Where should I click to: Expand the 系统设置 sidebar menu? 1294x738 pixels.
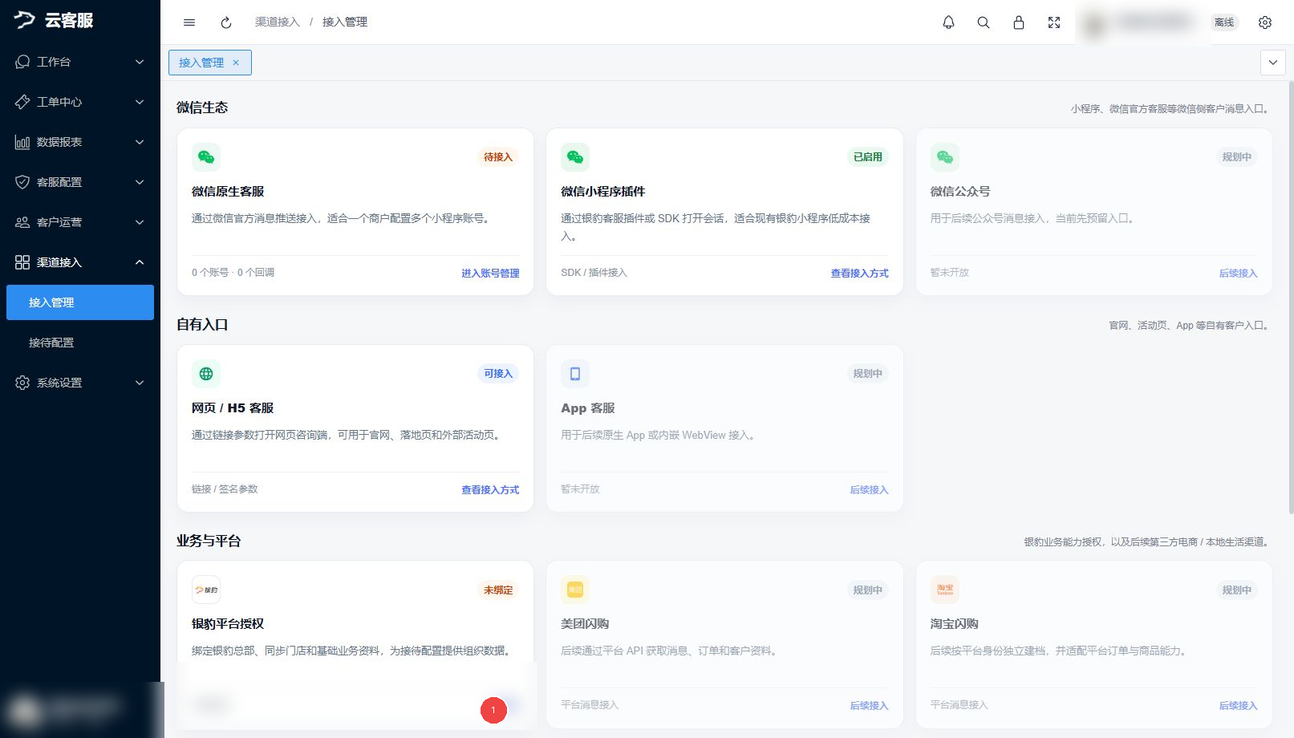[x=80, y=383]
